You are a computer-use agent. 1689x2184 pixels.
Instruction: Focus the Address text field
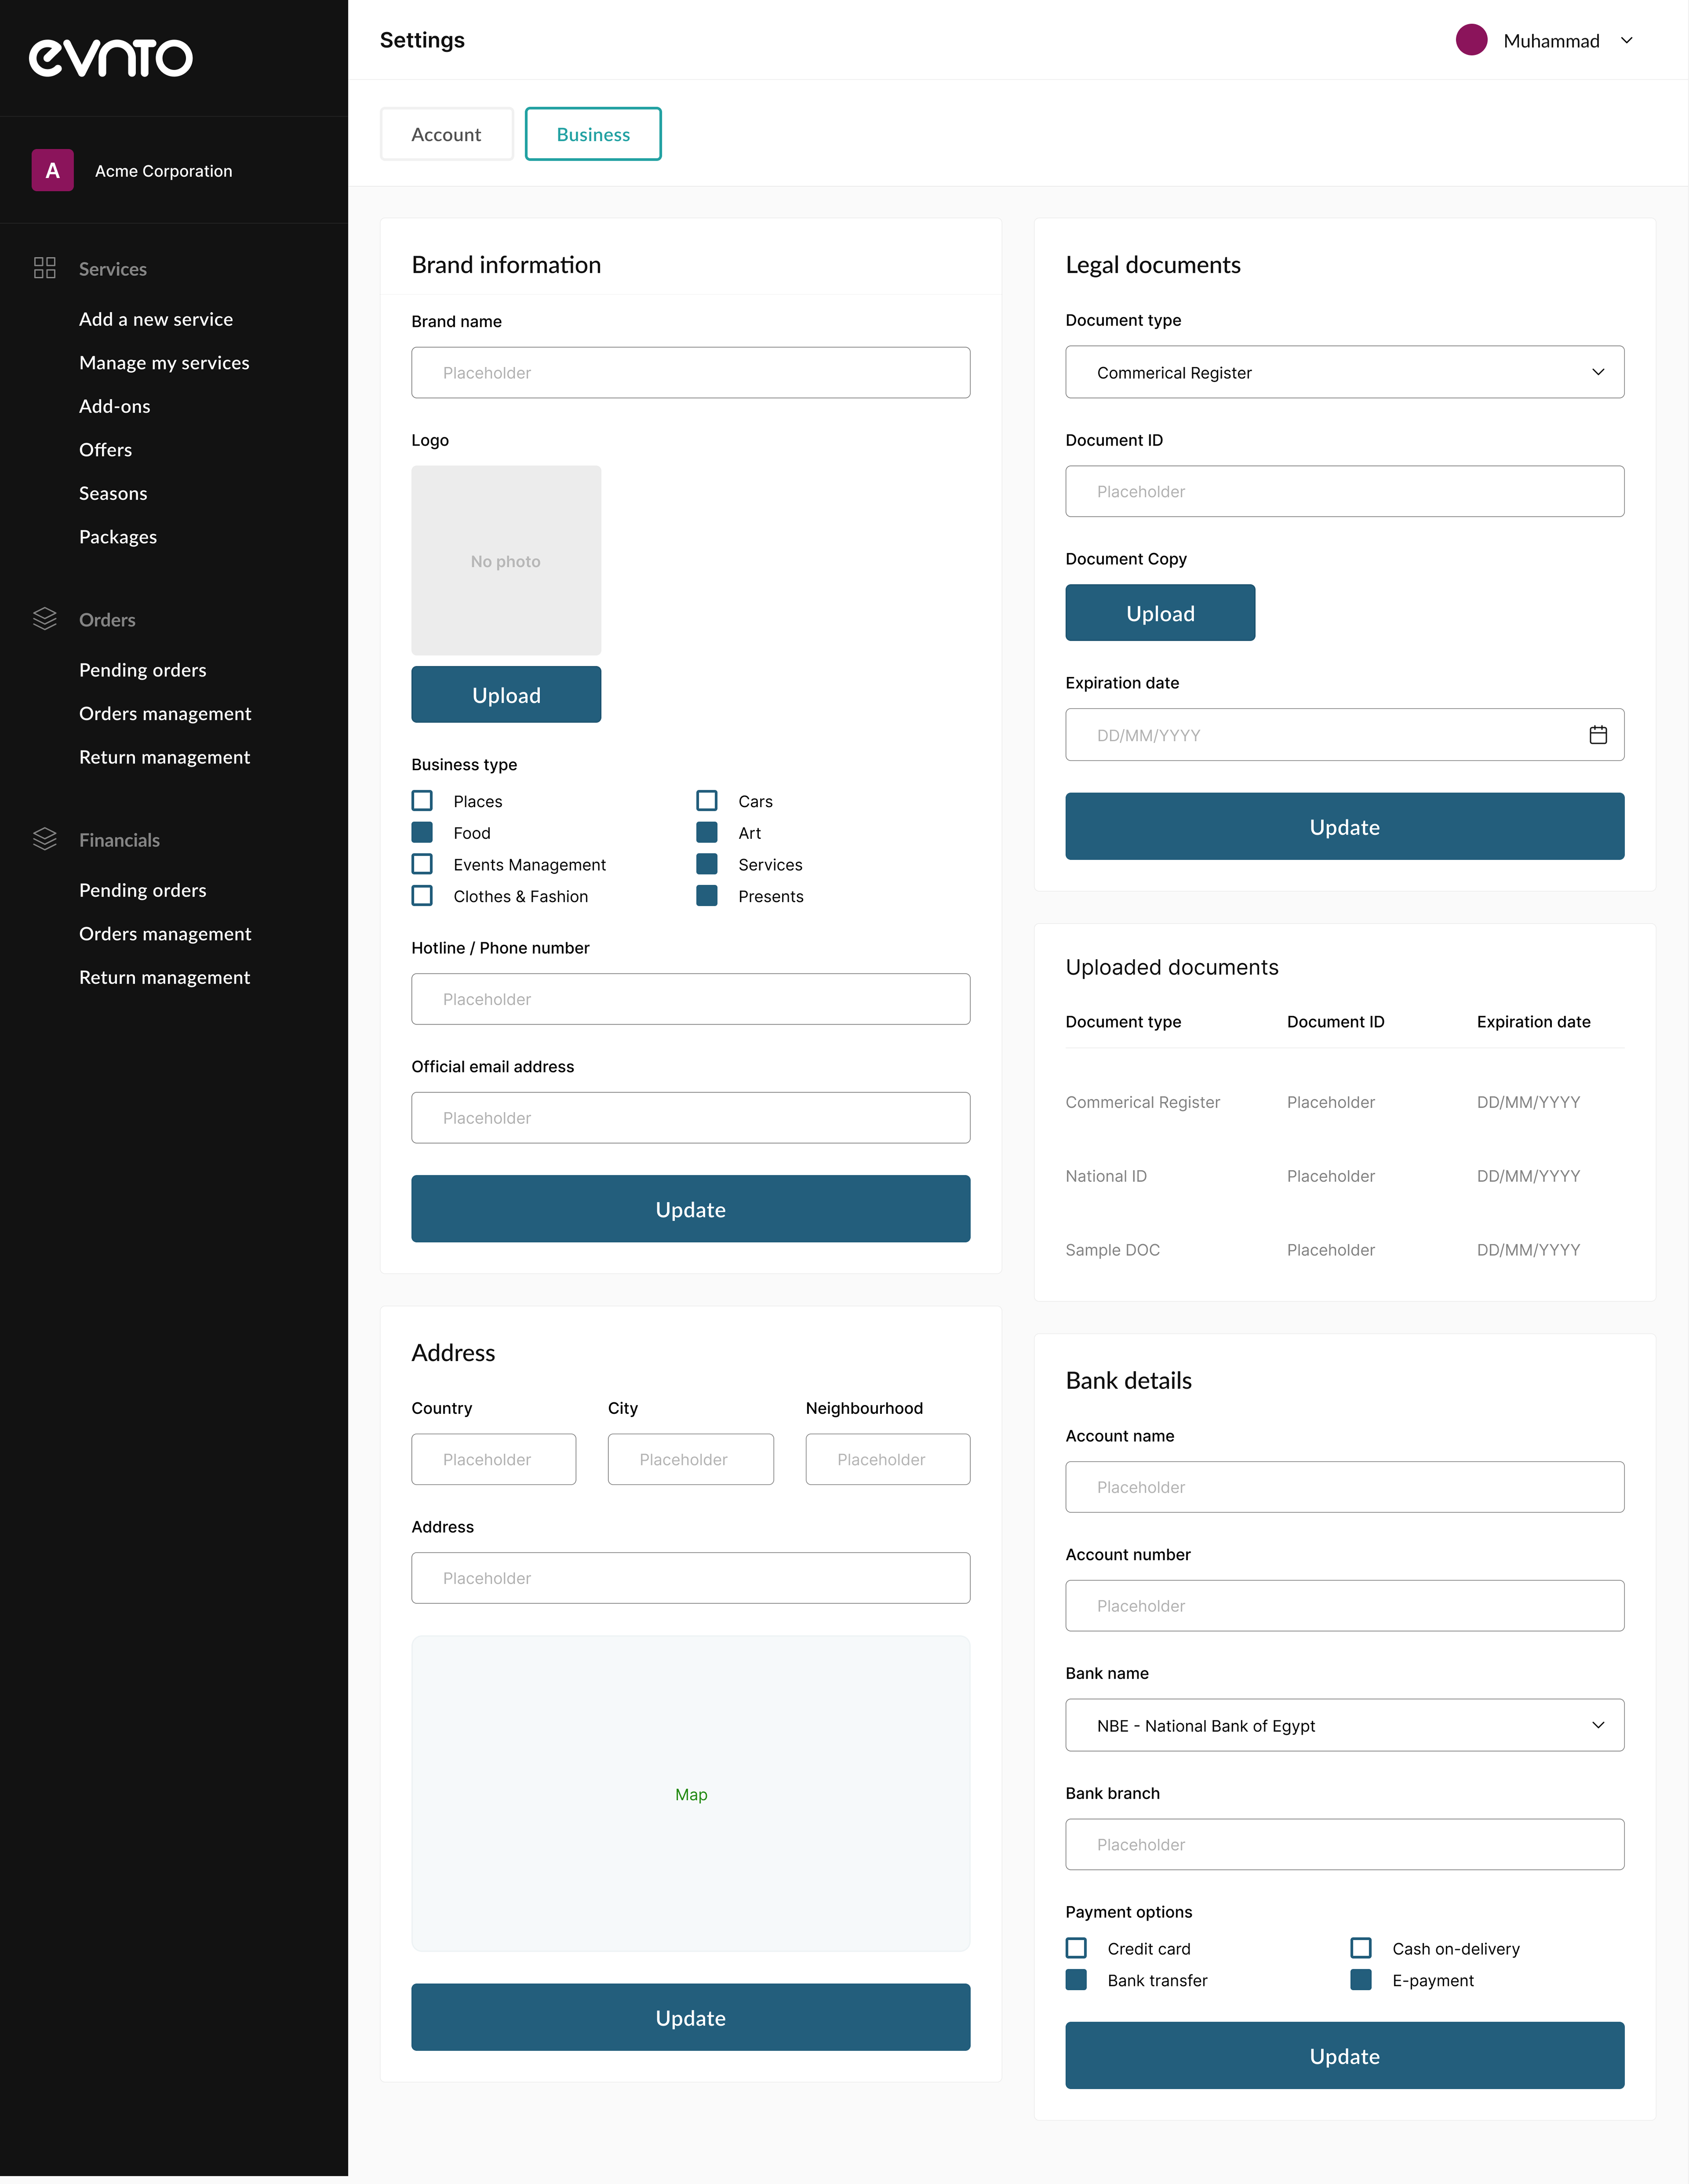tap(691, 1578)
